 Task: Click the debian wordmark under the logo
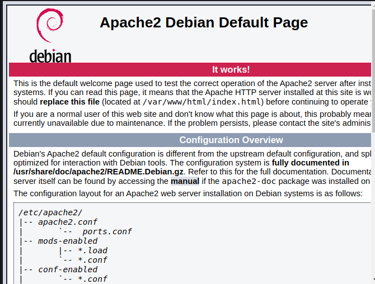click(x=50, y=56)
